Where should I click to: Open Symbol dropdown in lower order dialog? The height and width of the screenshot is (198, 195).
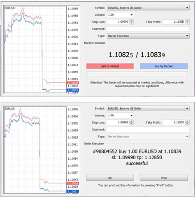[x=148, y=108]
